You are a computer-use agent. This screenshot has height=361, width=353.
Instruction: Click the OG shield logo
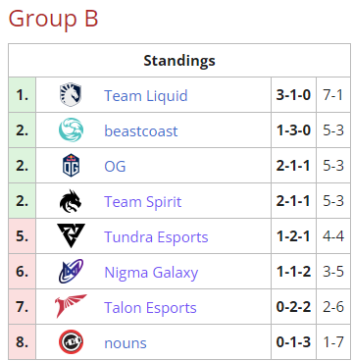tap(71, 165)
